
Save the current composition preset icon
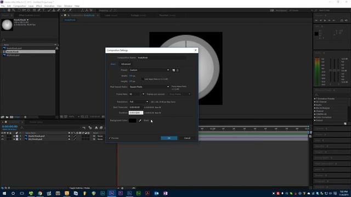pyautogui.click(x=173, y=70)
